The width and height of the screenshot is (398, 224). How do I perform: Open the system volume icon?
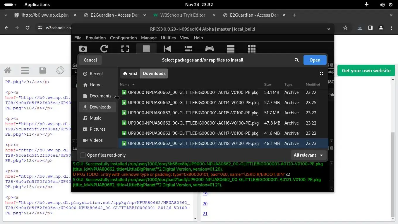pos(382,5)
